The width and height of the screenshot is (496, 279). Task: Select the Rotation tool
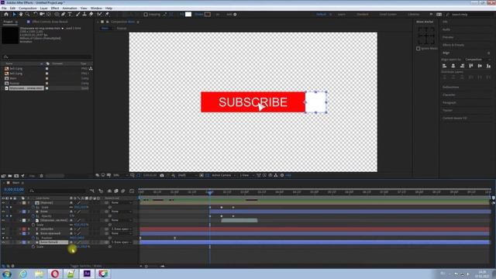click(35, 14)
